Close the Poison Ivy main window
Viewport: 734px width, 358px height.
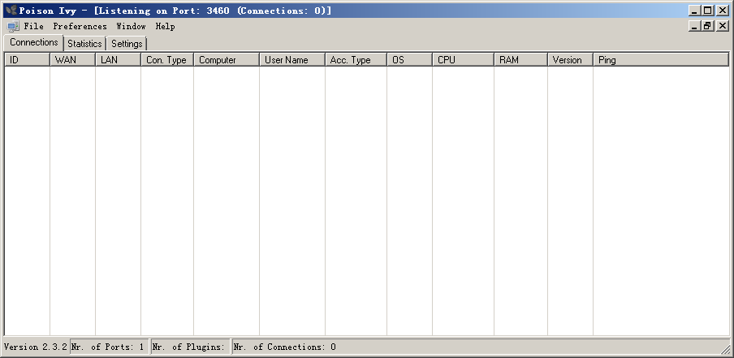(723, 11)
